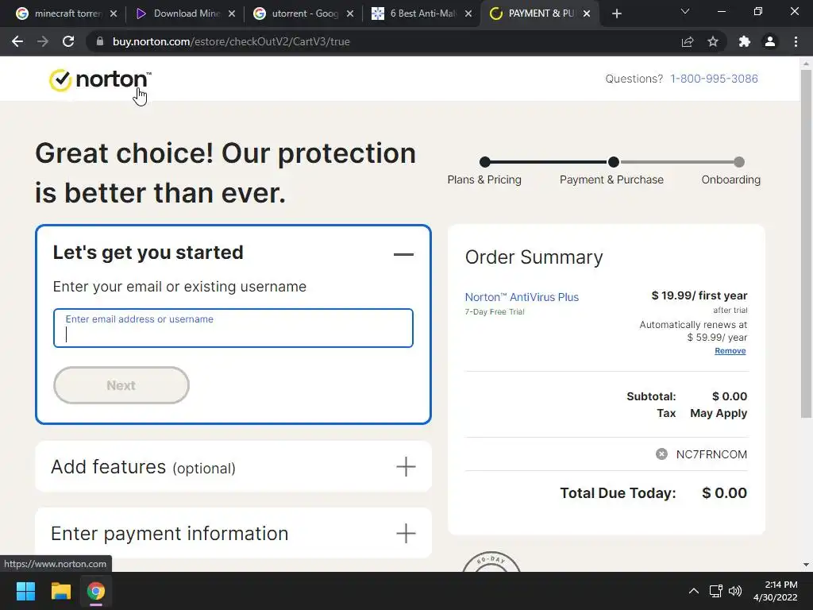Focus the email address or username field

click(x=233, y=328)
